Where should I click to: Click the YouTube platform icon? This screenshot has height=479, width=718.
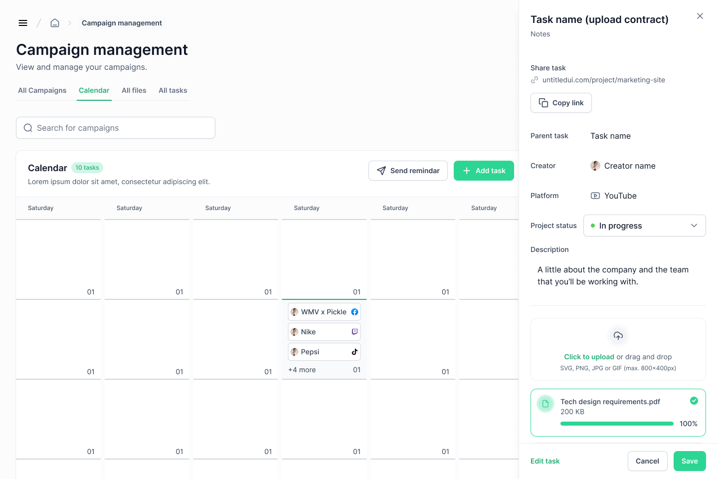(x=595, y=196)
